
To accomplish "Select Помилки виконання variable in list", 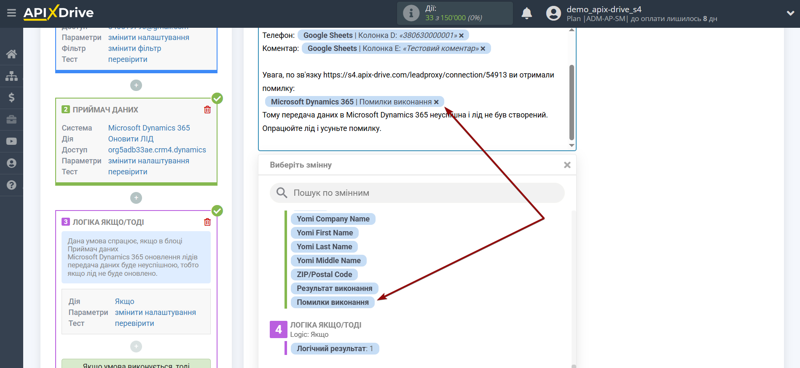I will click(333, 302).
